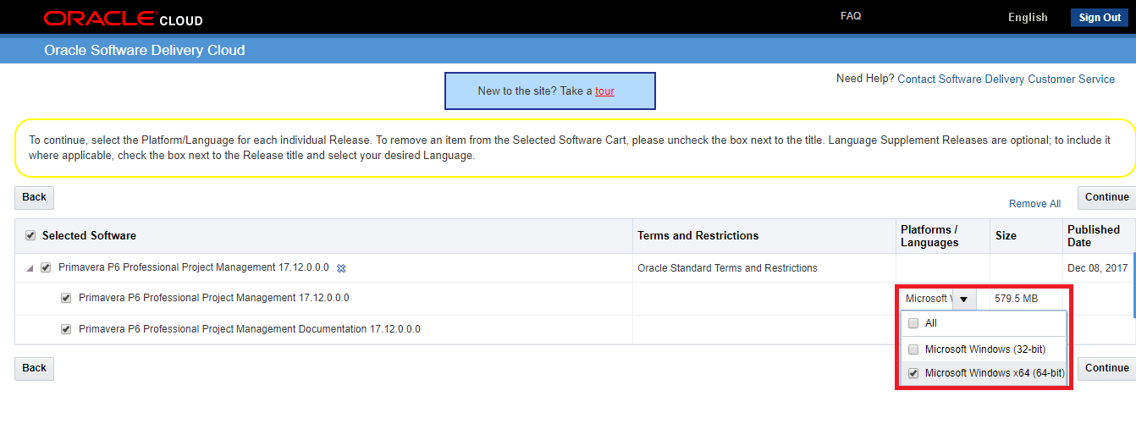Click the Oracle Software Delivery Cloud title

point(145,50)
